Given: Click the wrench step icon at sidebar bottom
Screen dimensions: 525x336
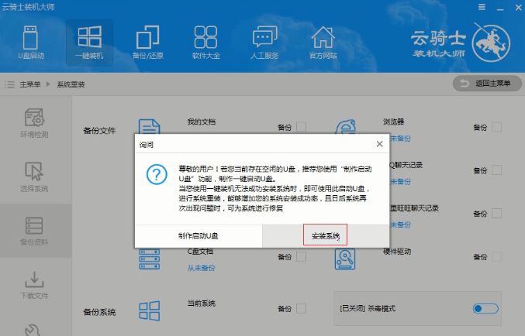Looking at the screenshot, I should tap(33, 330).
